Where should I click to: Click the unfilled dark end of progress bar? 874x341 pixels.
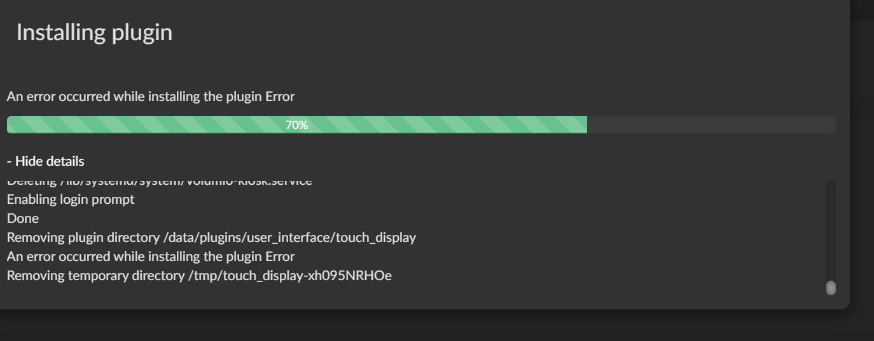pos(711,125)
